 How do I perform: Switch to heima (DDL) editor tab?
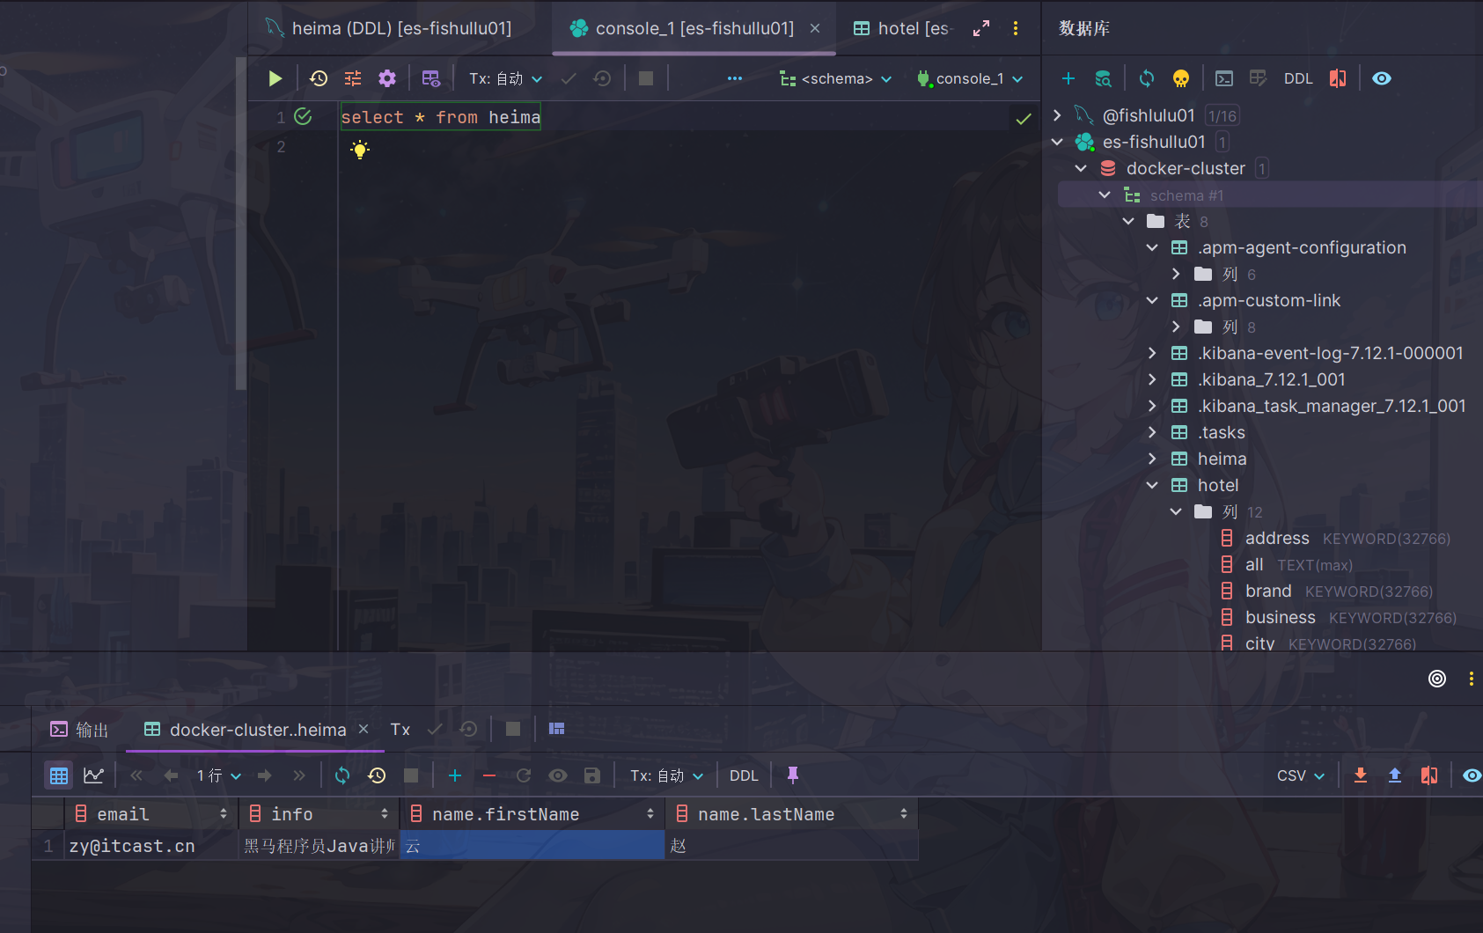pyautogui.click(x=389, y=28)
